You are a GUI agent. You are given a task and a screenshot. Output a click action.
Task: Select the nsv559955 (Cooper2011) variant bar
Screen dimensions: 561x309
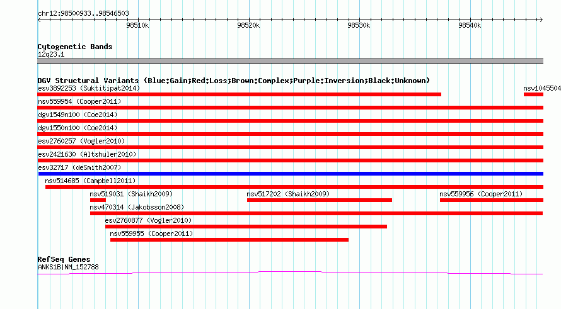click(x=229, y=240)
